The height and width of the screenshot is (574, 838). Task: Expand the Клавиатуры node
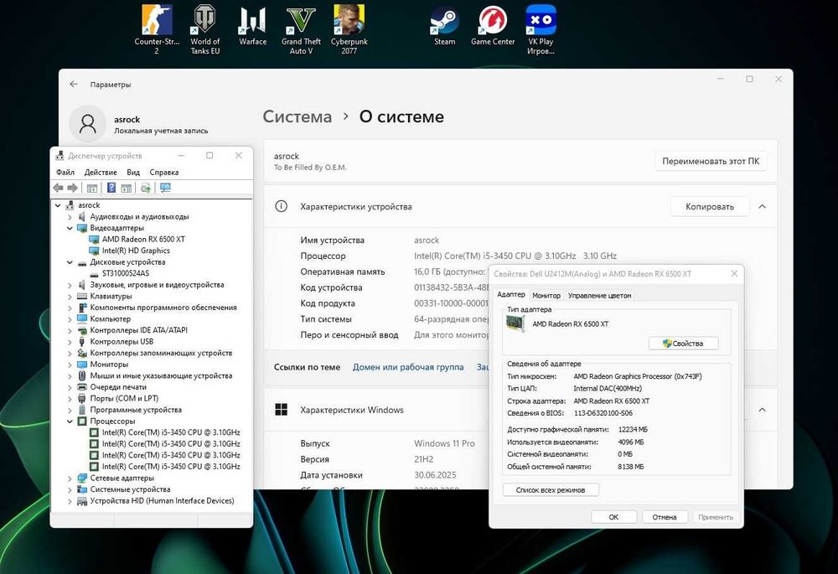70,297
